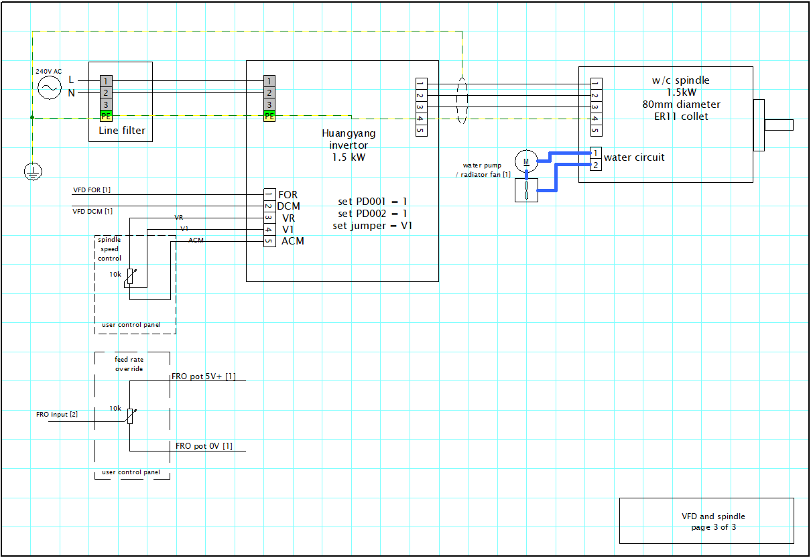Select the "set PD001 = 1" text

click(373, 202)
